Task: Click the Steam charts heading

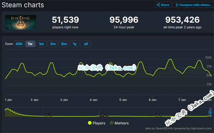Action: coord(23,5)
